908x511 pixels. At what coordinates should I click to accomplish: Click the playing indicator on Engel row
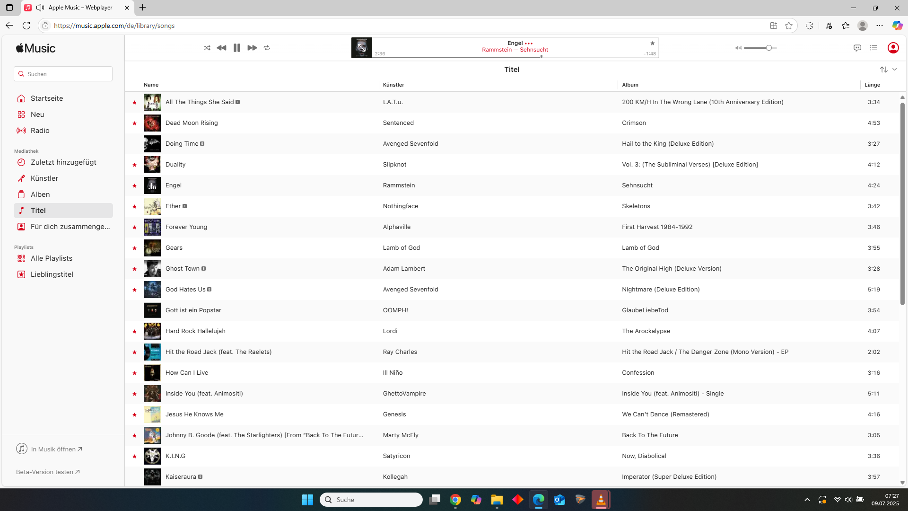tap(152, 185)
